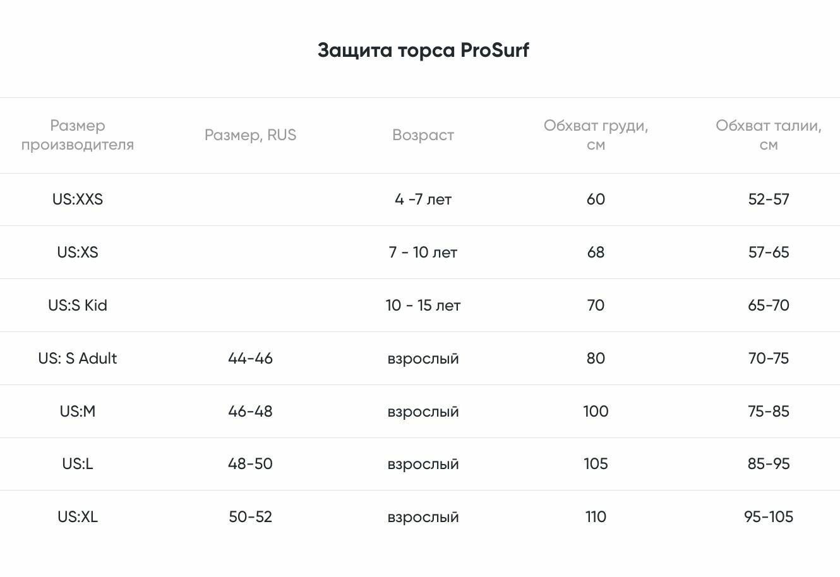Viewport: 840px width, 577px height.
Task: Click the "Защита торса ProSurf" title
Action: click(423, 50)
